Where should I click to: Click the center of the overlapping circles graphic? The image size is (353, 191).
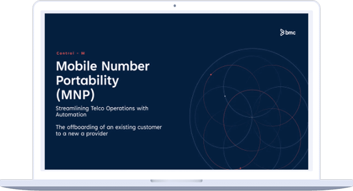(x=251, y=117)
